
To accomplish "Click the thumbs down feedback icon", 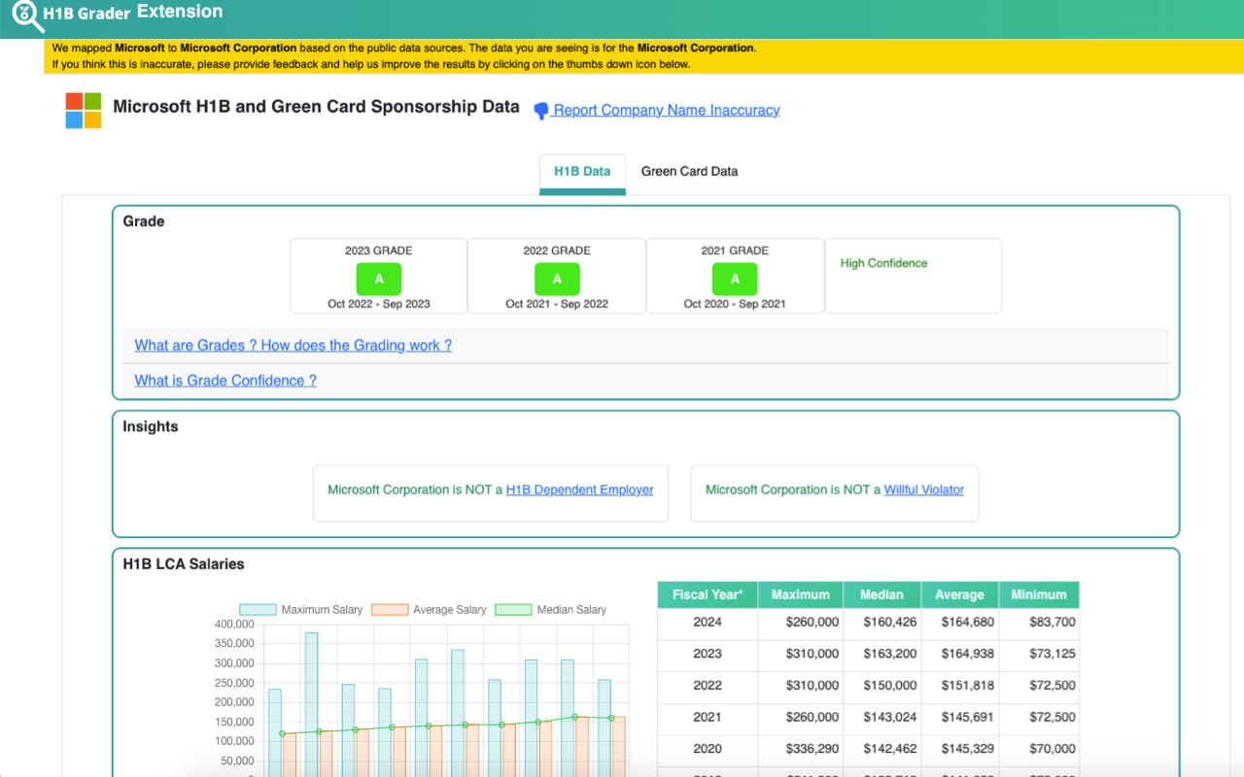I will tap(541, 111).
